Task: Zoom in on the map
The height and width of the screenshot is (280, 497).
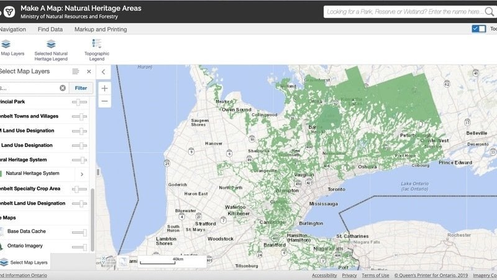Action: point(104,88)
